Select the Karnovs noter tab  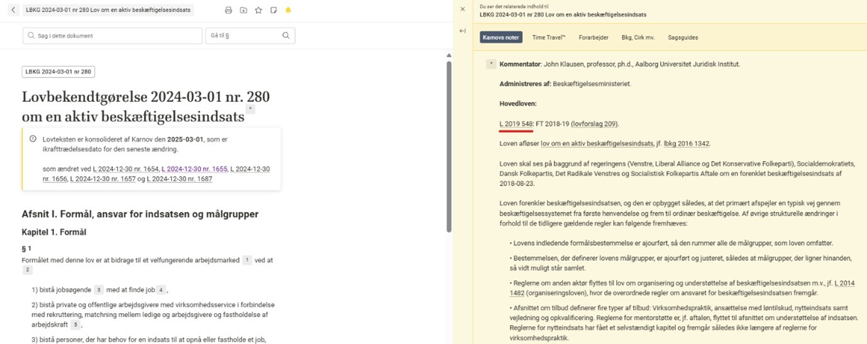pyautogui.click(x=501, y=38)
